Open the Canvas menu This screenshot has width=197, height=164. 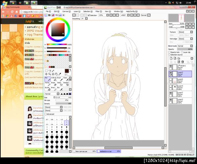(x=66, y=11)
